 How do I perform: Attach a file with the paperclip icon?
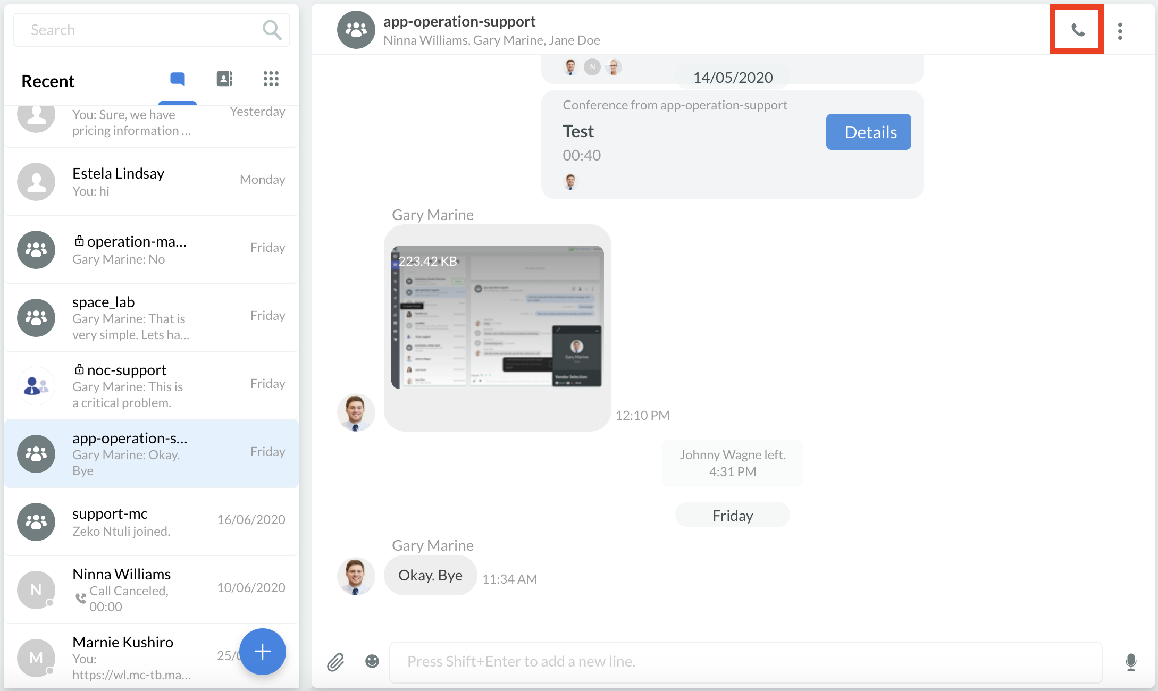point(335,662)
